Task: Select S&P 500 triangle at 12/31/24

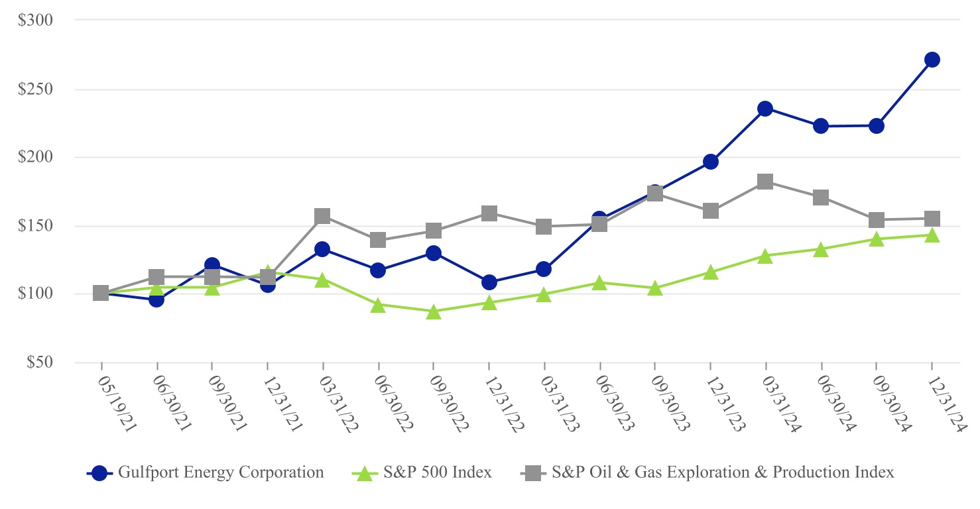Action: (x=932, y=235)
